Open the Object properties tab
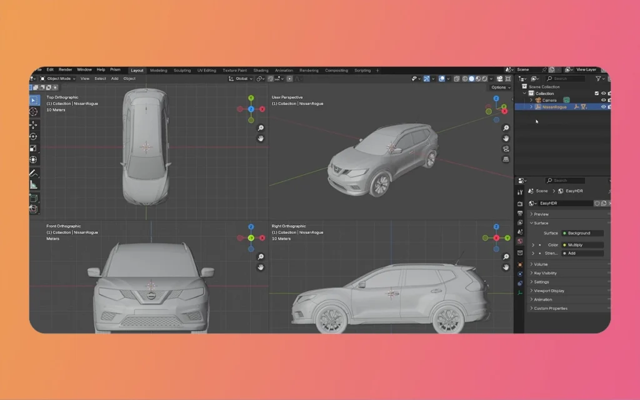Image resolution: width=640 pixels, height=400 pixels. (520, 264)
